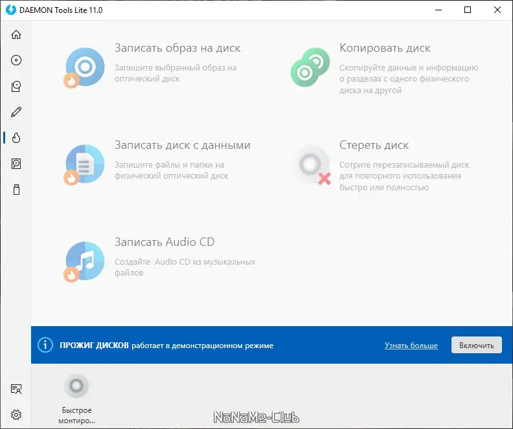This screenshot has height=429, width=513.
Task: Click the DAEMON Tools lightning logo in title bar
Action: [11, 10]
